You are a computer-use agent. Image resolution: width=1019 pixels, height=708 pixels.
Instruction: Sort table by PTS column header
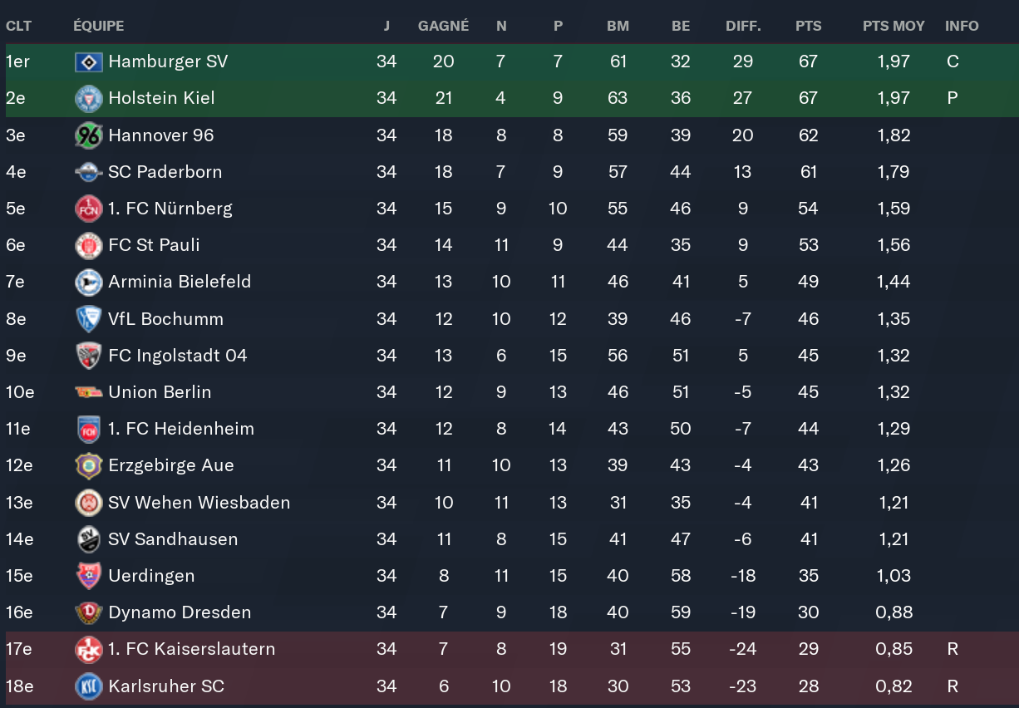click(808, 26)
